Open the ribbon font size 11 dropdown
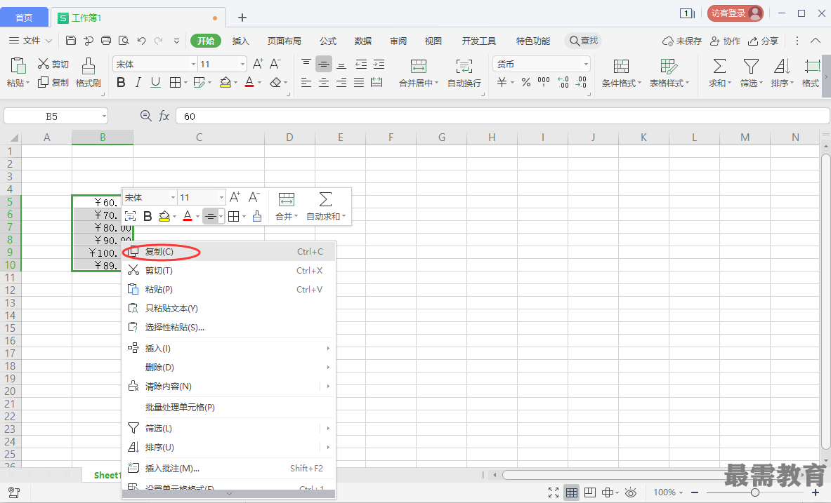 point(242,64)
